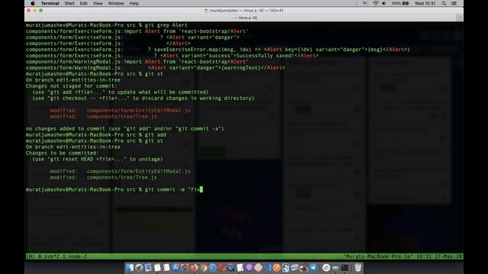This screenshot has height=274, width=488.
Task: Click green staged EntityEditModal.js modified line
Action: 120,171
